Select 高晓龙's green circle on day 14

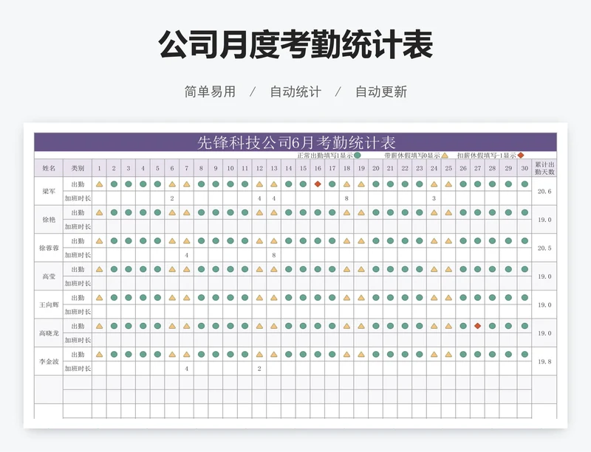click(x=289, y=326)
